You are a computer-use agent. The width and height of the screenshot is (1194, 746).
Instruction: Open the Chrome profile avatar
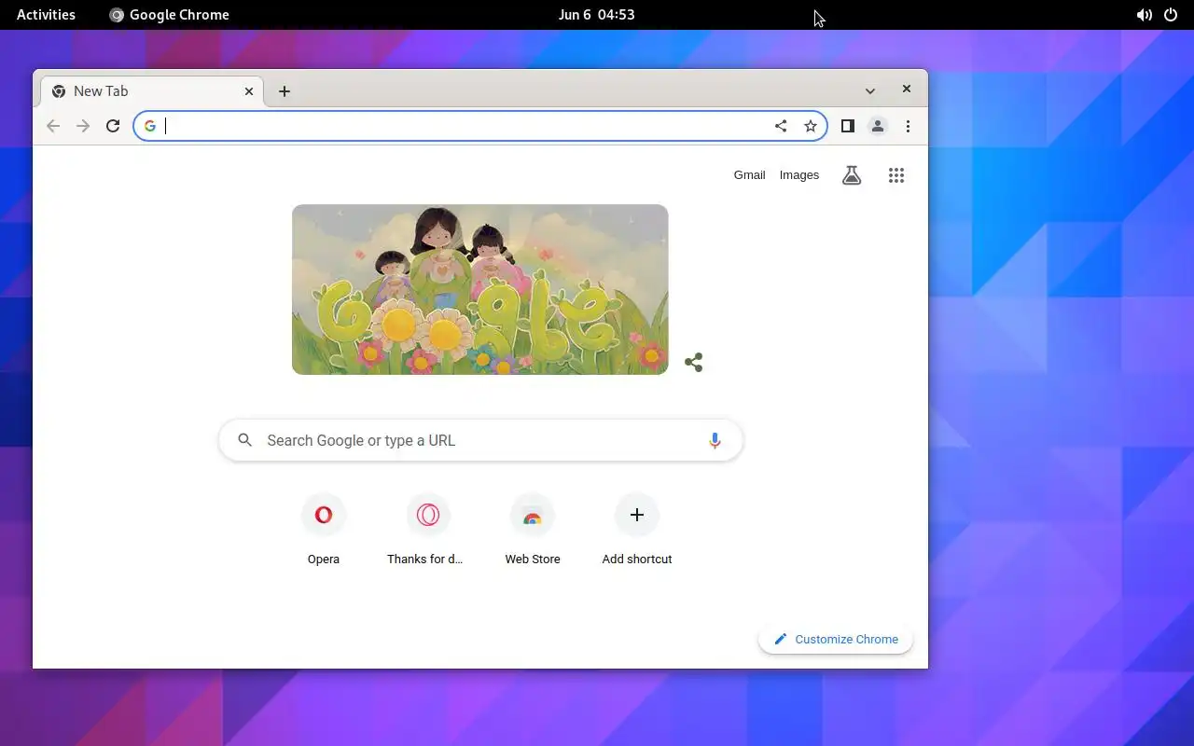(877, 126)
